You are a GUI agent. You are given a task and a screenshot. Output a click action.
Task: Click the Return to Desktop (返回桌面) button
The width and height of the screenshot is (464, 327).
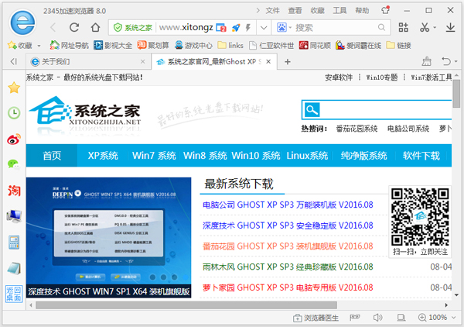[13, 294]
